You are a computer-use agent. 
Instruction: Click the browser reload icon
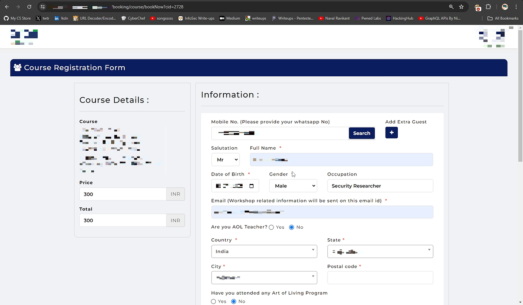point(29,7)
